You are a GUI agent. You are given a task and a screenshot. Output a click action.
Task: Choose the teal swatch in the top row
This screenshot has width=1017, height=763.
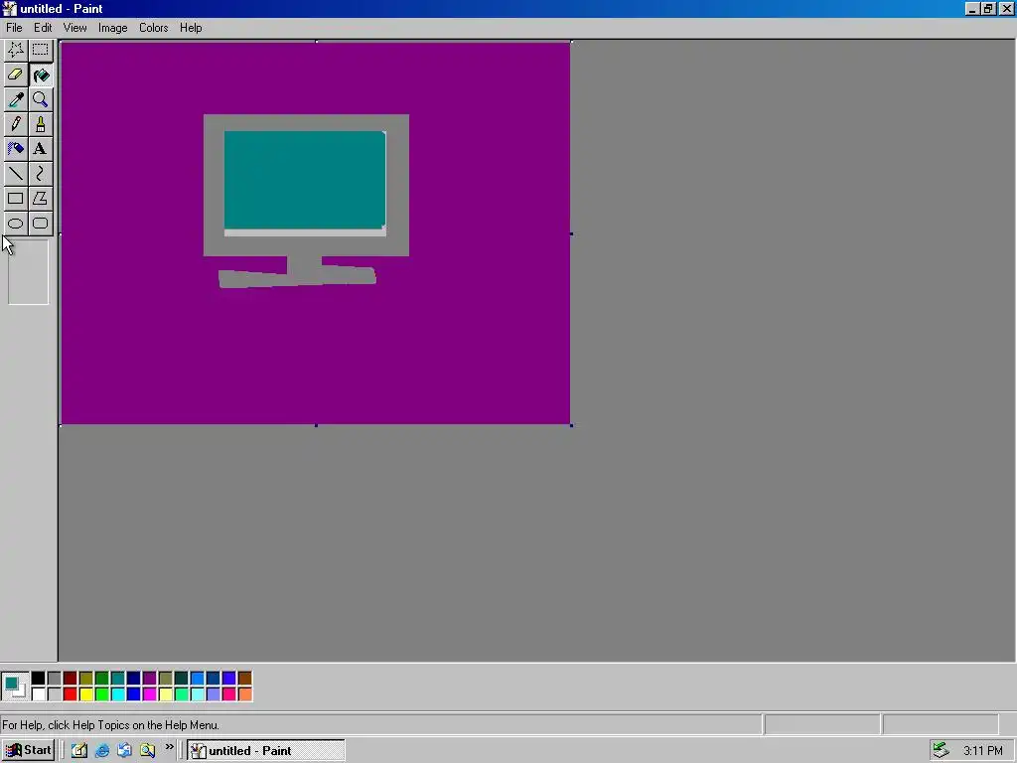coord(118,679)
